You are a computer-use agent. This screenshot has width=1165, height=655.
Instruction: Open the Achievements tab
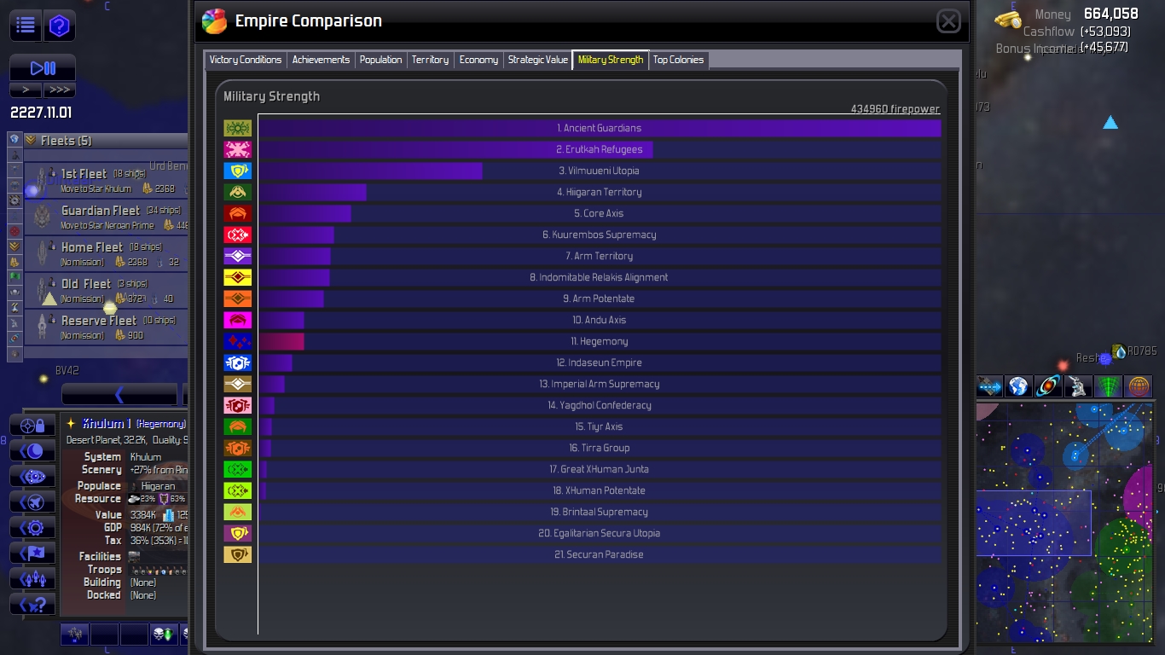(x=321, y=60)
